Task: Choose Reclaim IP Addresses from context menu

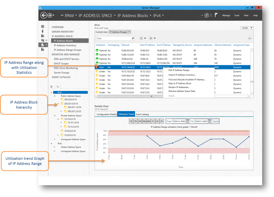Action: tap(179, 87)
